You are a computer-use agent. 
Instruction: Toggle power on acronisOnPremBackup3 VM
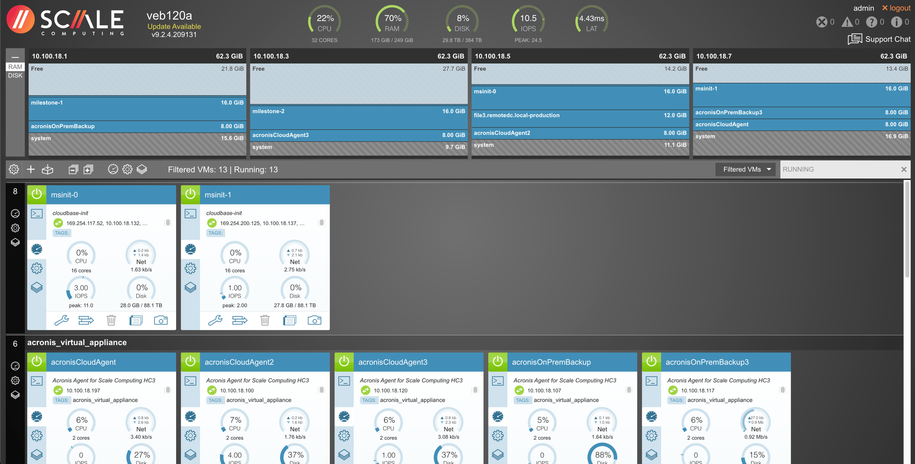pyautogui.click(x=651, y=361)
